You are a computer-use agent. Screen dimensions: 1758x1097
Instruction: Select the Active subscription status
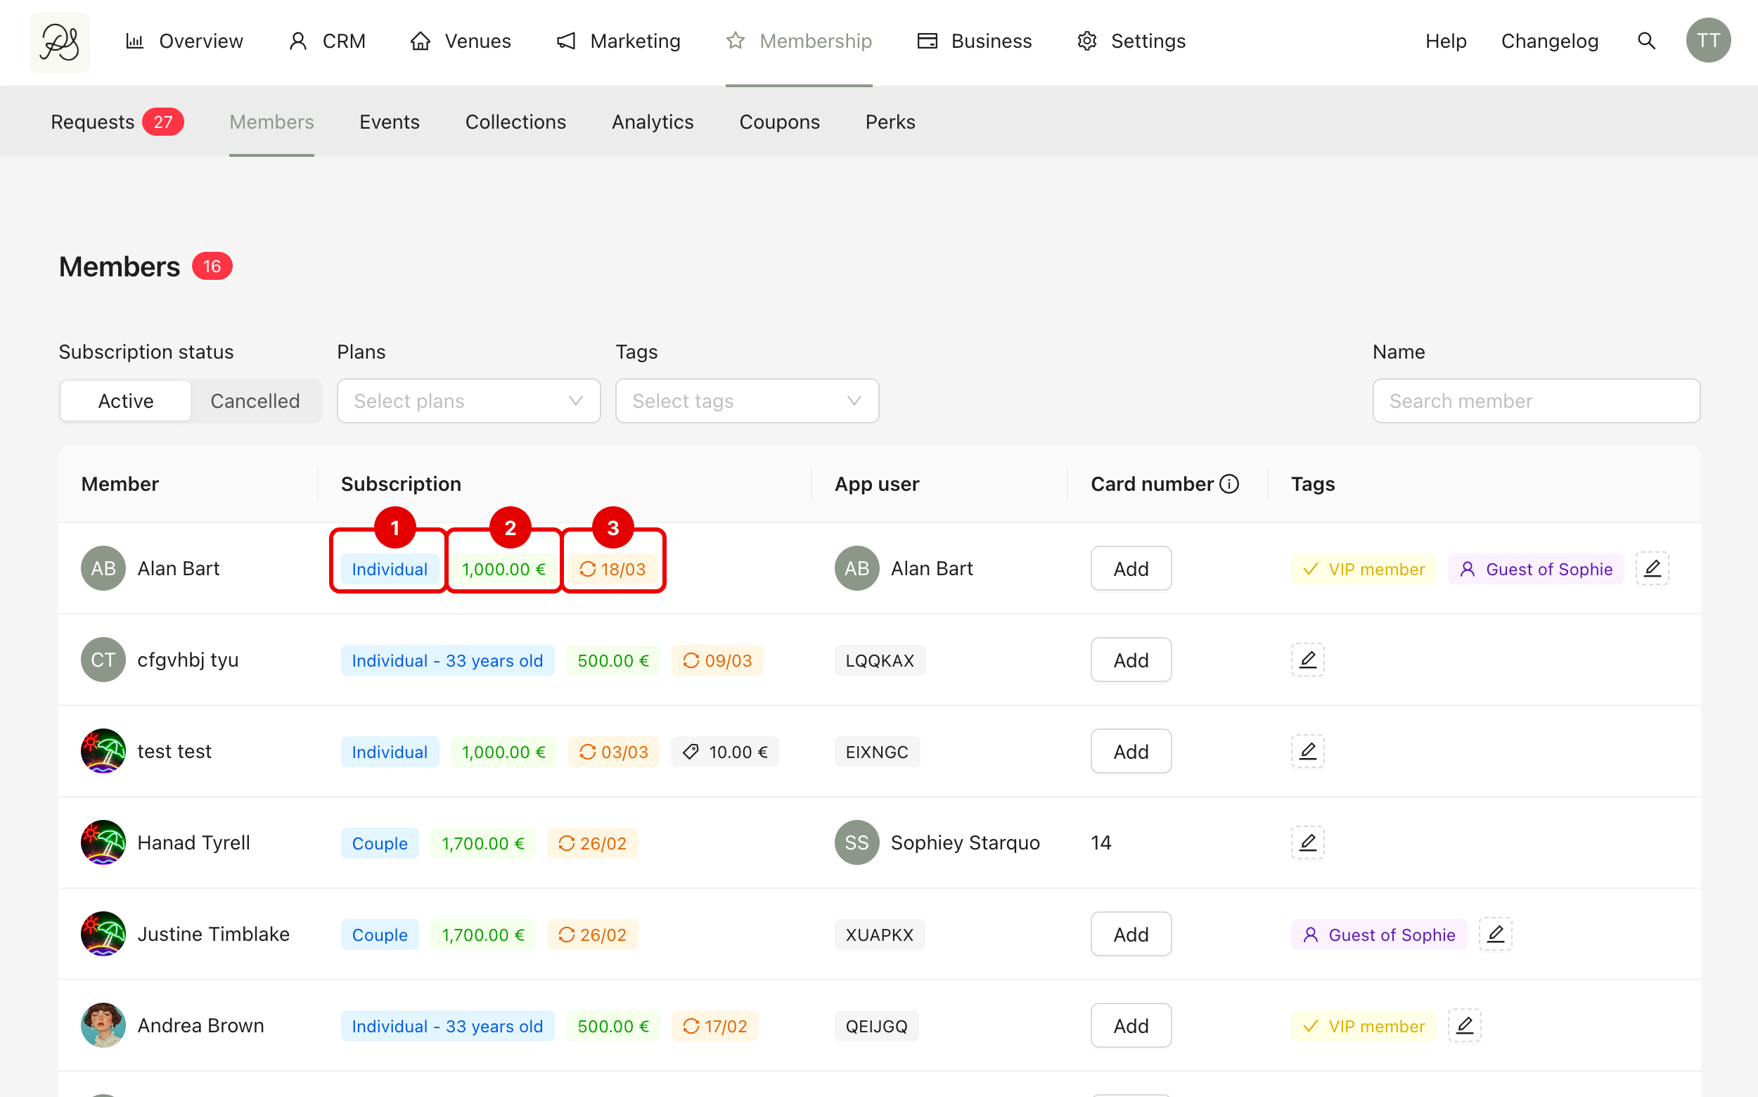point(125,401)
